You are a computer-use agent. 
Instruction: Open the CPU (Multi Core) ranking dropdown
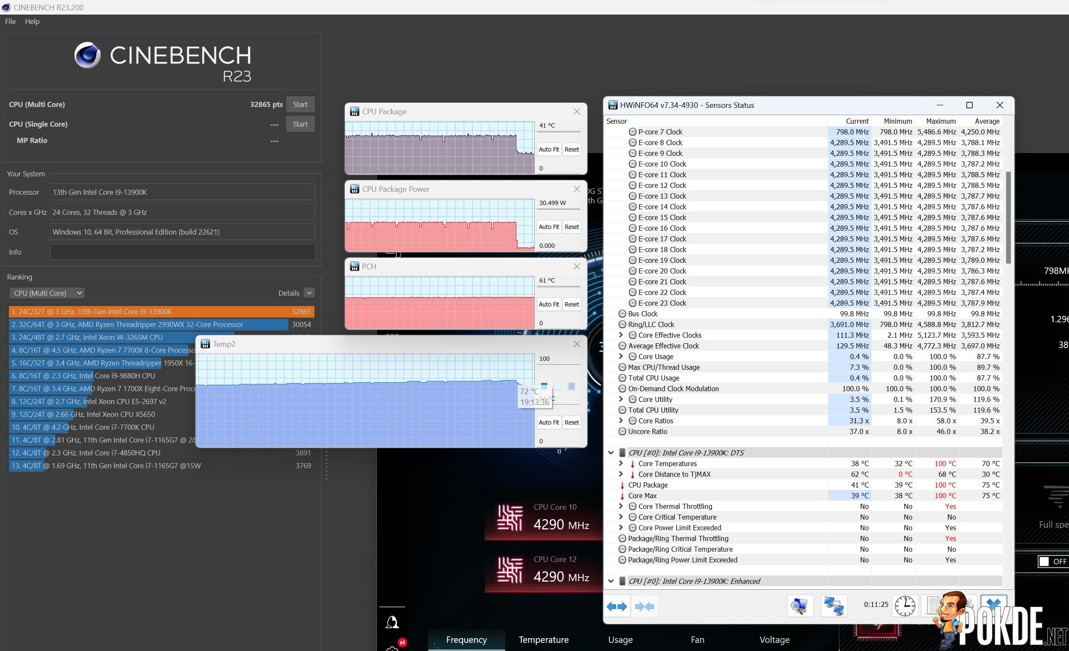click(47, 293)
